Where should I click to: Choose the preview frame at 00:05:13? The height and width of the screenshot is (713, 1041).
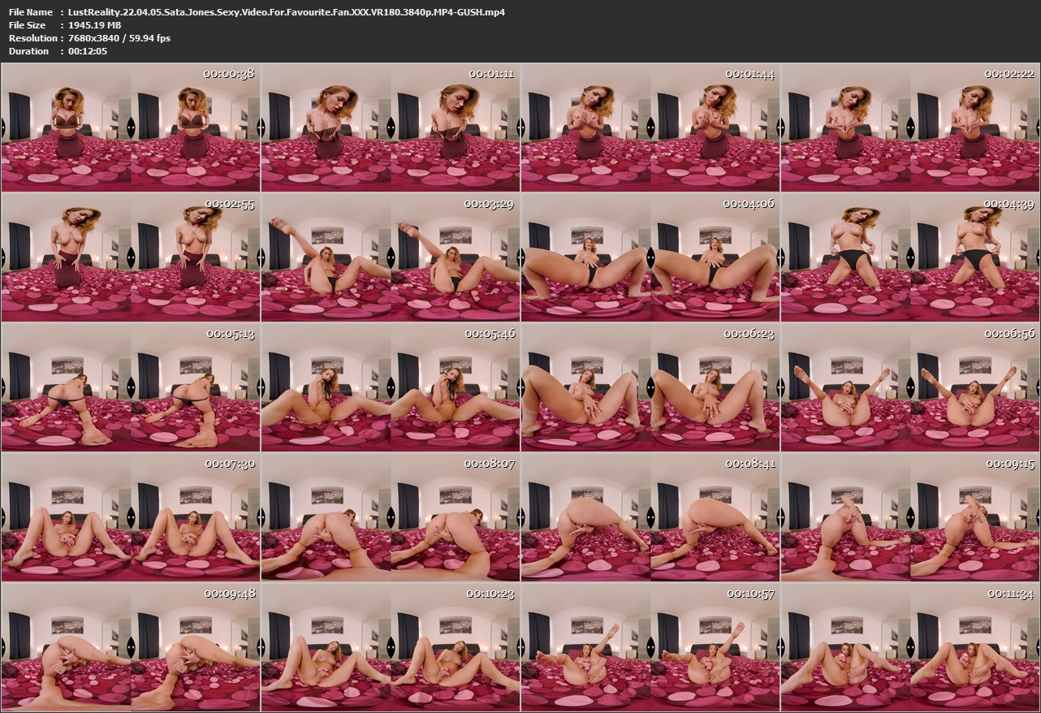[x=131, y=387]
